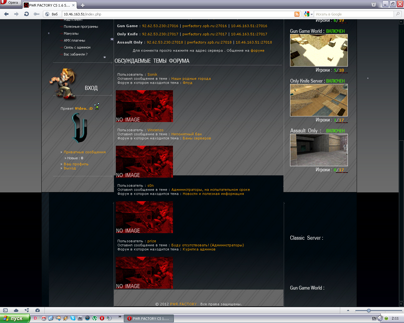Click the Only Knife Server map thumbnail
The width and height of the screenshot is (404, 323).
coord(319,100)
